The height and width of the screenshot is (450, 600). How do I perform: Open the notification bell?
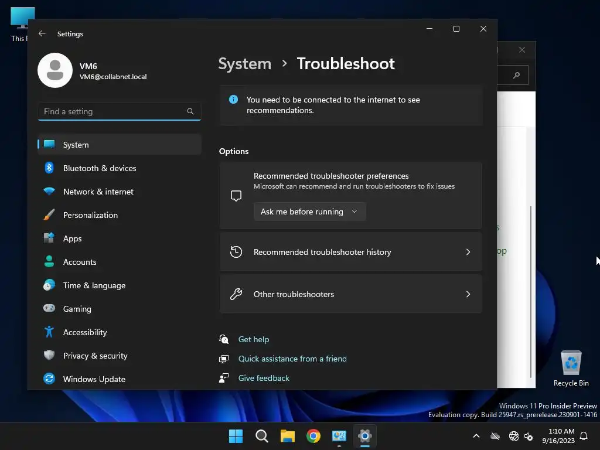click(x=584, y=436)
